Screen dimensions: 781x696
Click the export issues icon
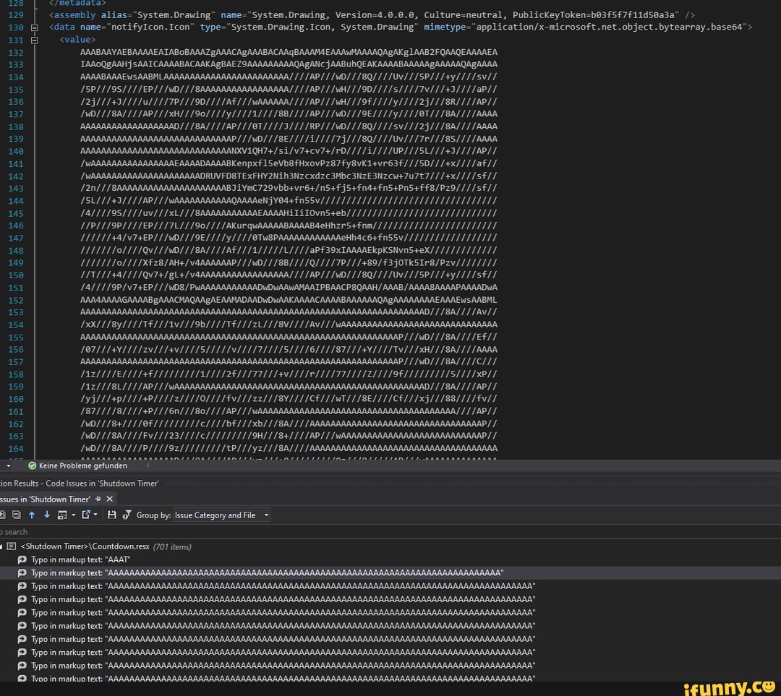coord(85,515)
